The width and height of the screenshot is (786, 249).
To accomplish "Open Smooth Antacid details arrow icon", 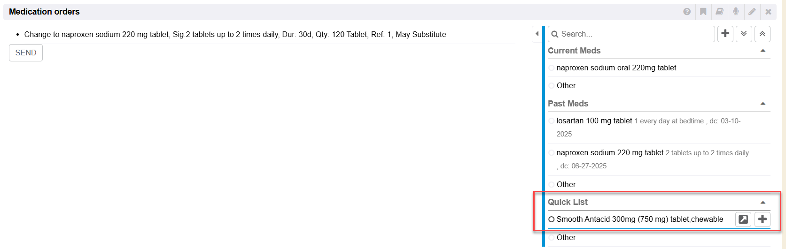I will (743, 219).
